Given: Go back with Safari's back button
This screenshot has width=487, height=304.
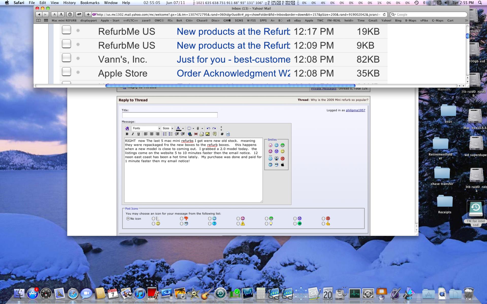Looking at the screenshot, I should (x=39, y=14).
